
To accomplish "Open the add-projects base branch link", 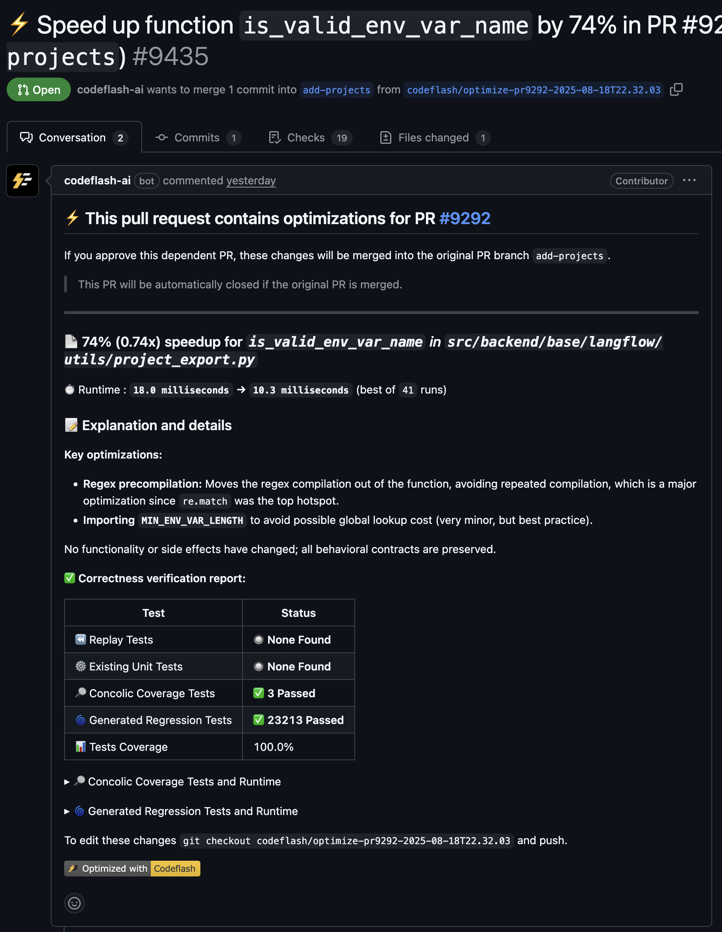I will (x=337, y=90).
